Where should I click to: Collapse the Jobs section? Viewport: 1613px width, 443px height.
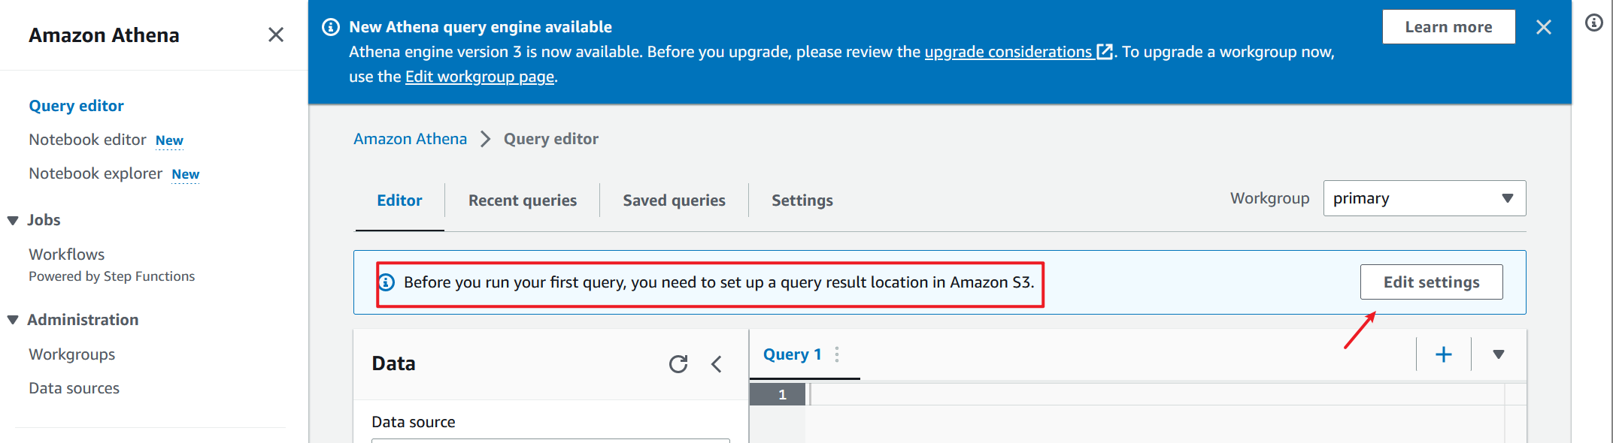click(x=13, y=220)
